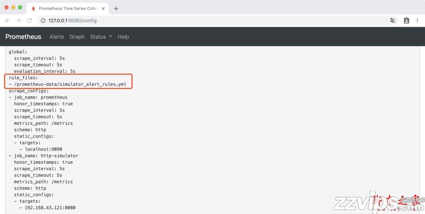Expand the Status dropdown menu
Image resolution: width=425 pixels, height=214 pixels.
[101, 37]
